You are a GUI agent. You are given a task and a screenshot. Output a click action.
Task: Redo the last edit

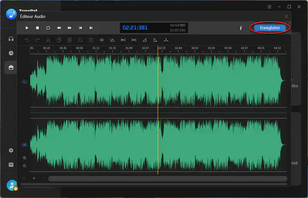[37, 40]
